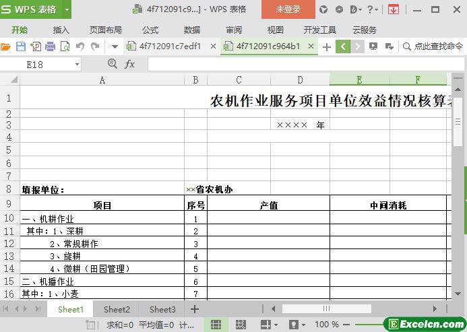This screenshot has height=332, width=467.
Task: Redo the last action
Action: pyautogui.click(x=95, y=46)
